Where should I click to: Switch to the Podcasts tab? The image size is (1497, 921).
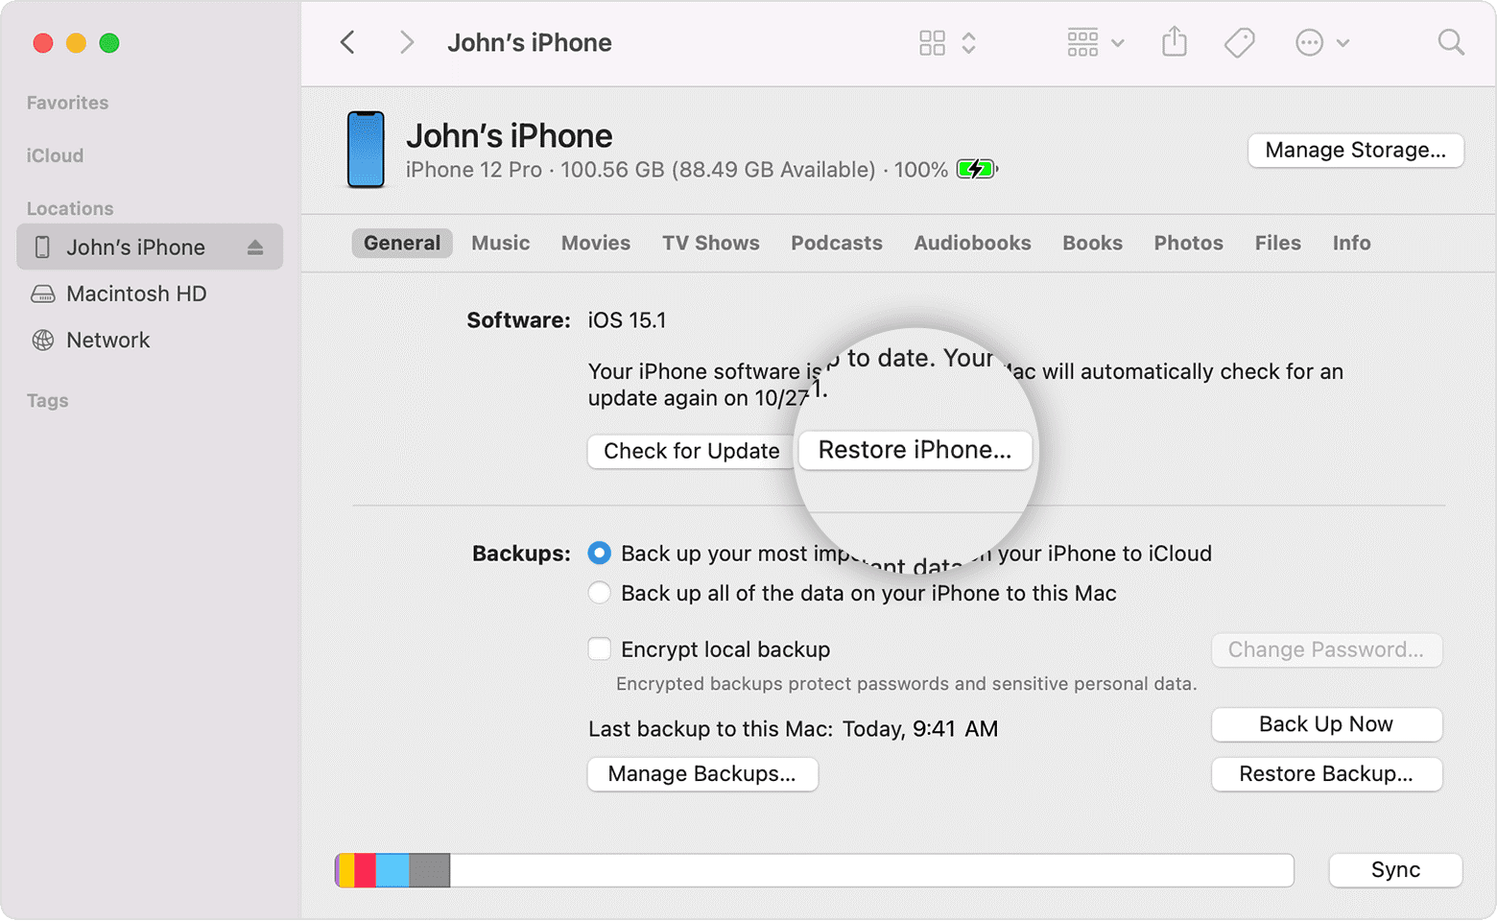point(837,243)
